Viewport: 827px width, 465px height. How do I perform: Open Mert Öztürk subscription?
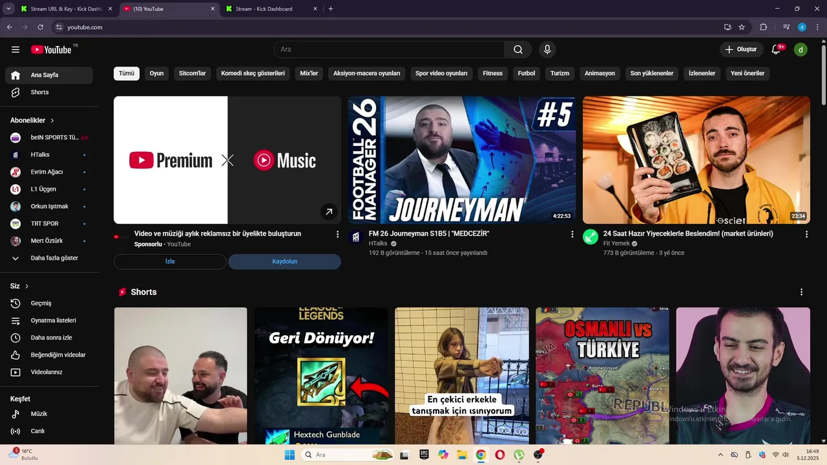(x=49, y=242)
